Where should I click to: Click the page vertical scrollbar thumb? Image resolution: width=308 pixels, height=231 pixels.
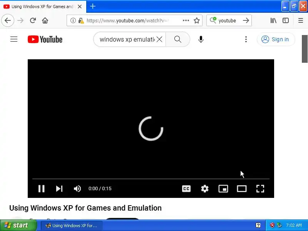pos(305,49)
